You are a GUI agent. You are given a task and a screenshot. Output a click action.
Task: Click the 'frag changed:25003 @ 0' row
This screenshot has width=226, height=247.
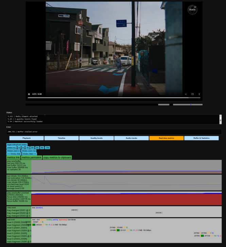(18, 216)
